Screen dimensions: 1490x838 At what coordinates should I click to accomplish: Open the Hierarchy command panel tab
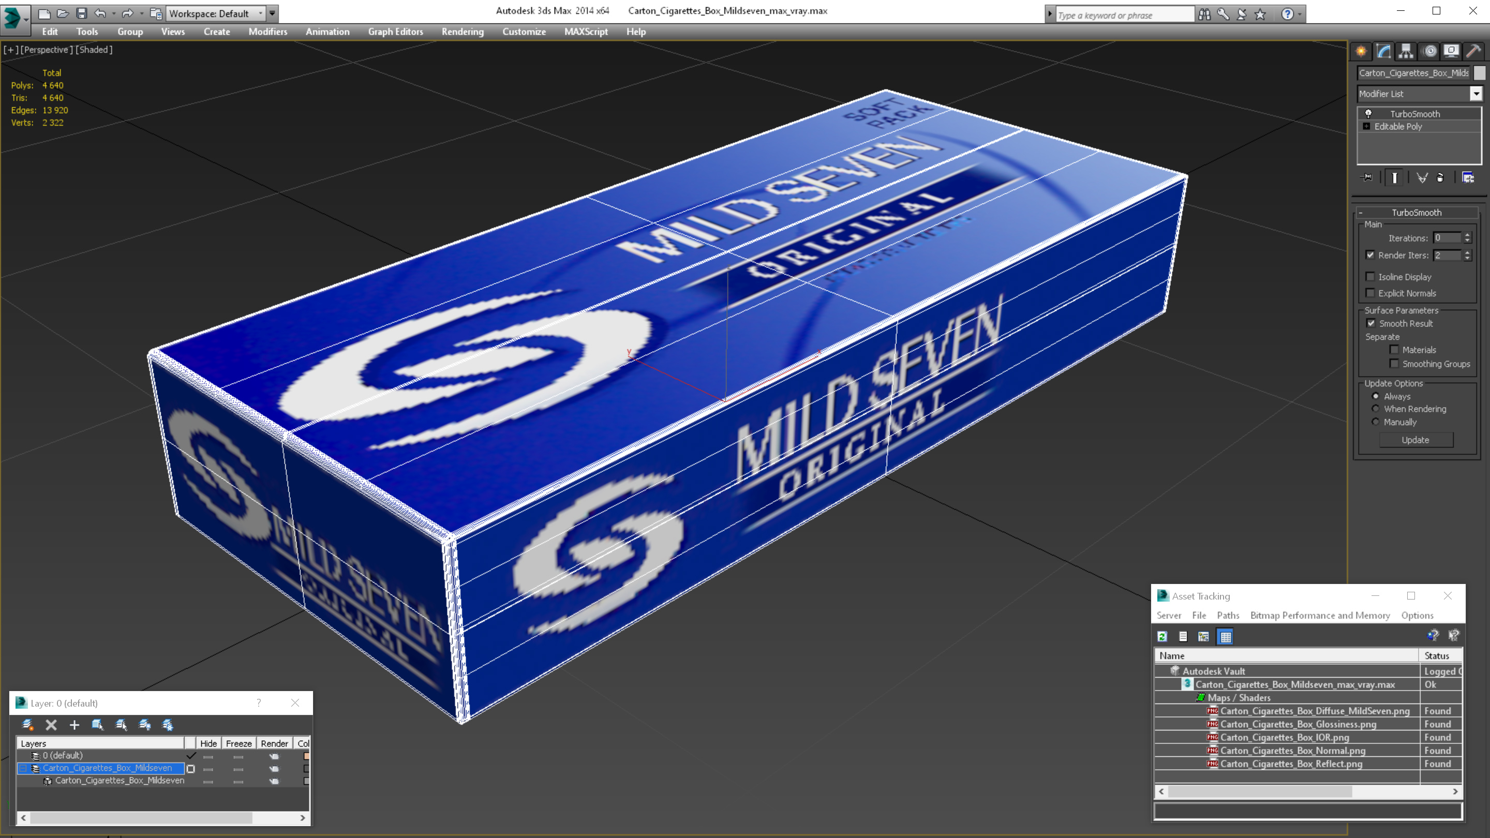pyautogui.click(x=1406, y=52)
